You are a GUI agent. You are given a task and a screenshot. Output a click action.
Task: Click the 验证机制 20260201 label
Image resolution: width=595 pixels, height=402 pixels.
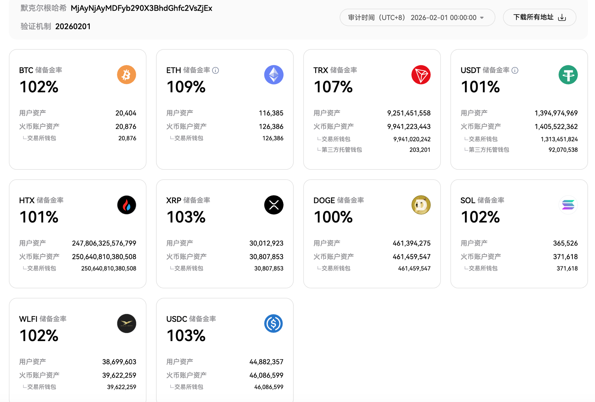[x=55, y=26]
